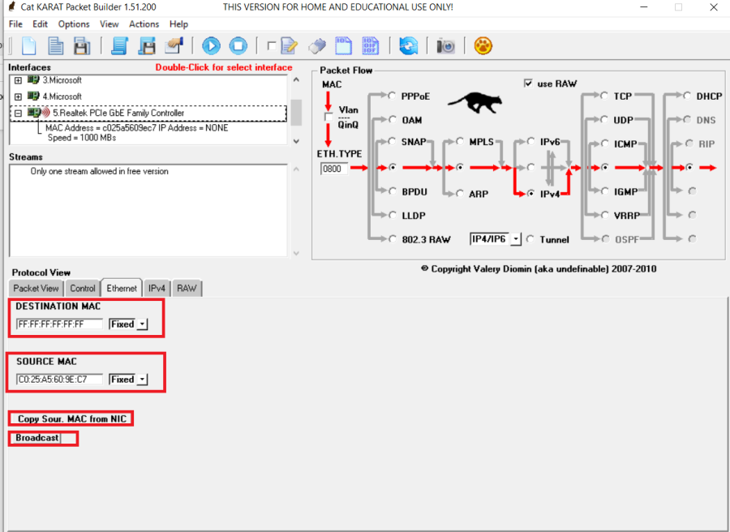Open the Destination MAC Fixed dropdown
The width and height of the screenshot is (730, 532).
[142, 324]
